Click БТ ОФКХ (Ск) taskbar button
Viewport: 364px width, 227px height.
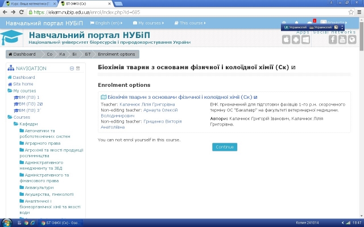(61, 223)
